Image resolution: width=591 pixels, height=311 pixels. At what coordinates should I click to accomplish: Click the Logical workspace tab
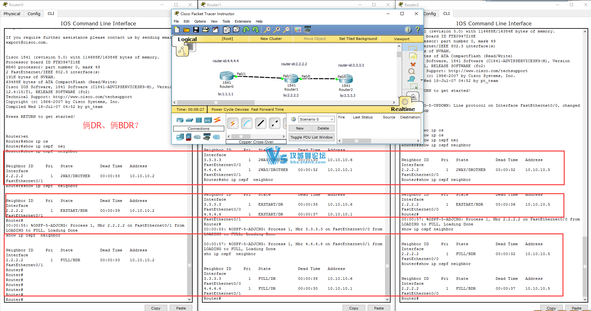(187, 39)
